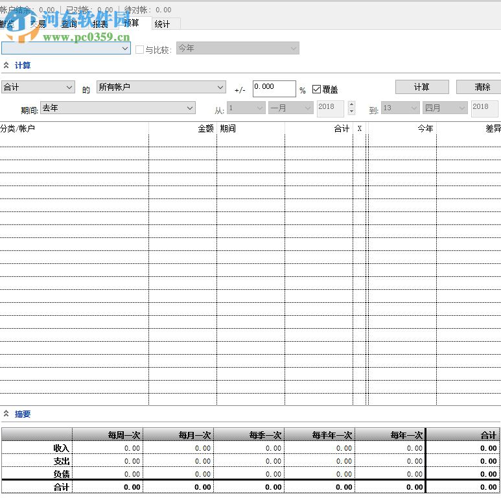Open the from-day dropdown showing 1
The width and height of the screenshot is (501, 500).
pos(246,108)
